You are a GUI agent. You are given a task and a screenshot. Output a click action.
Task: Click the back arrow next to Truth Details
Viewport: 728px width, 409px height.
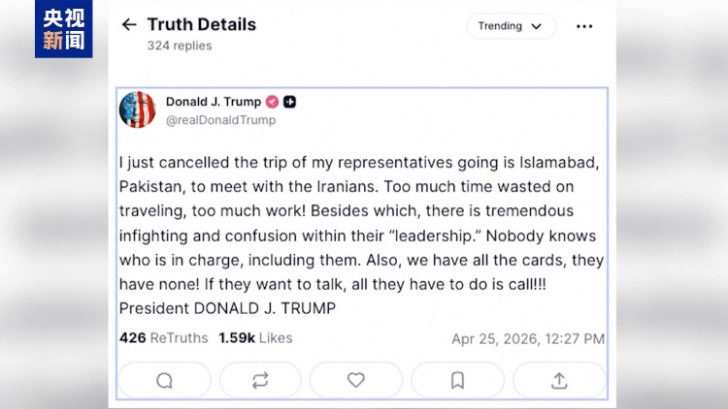[129, 25]
